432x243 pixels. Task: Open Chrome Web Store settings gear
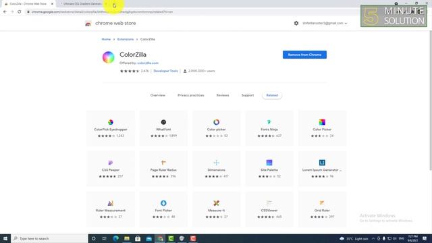(296, 23)
